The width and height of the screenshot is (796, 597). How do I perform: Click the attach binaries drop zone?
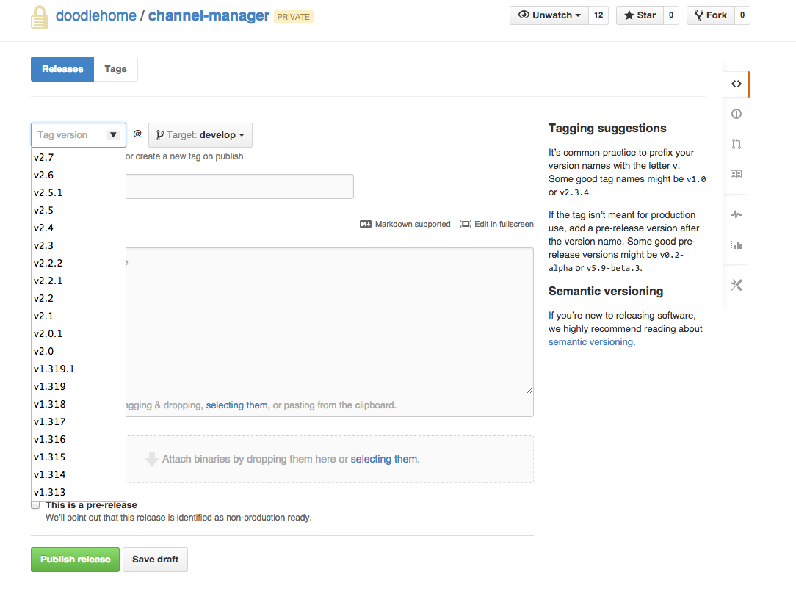330,459
